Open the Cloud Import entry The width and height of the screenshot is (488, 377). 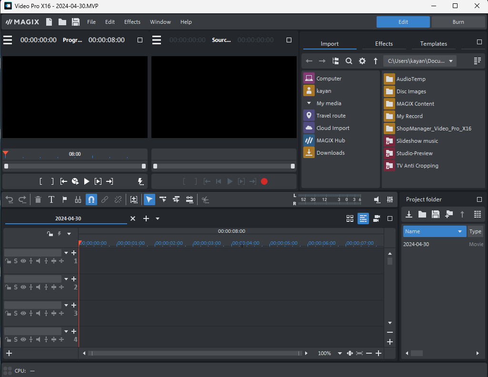(333, 128)
